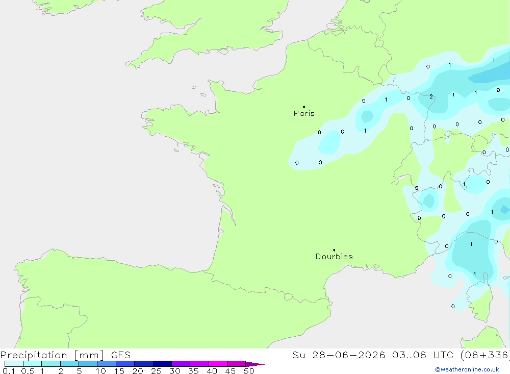Screen dimensions: 510x374
Task: Click the Dourbies location marker dot
Action: coord(334,250)
